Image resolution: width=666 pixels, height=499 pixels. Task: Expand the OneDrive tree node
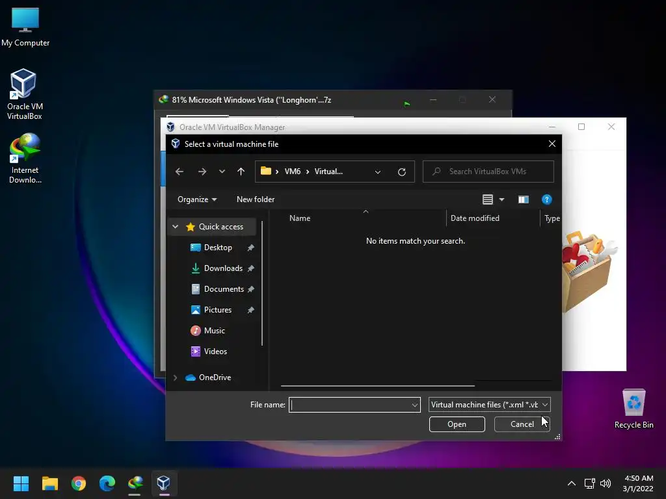[x=175, y=377]
